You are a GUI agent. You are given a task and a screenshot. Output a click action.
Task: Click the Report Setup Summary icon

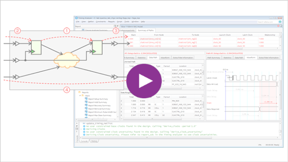[86, 99]
